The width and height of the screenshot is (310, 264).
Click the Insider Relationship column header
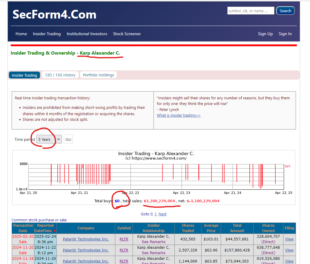154,228
